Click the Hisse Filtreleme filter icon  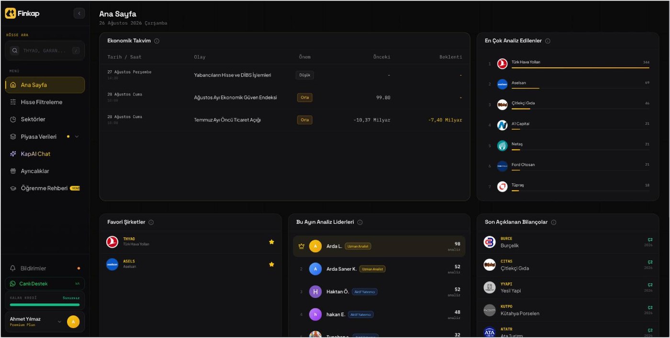[x=13, y=102]
